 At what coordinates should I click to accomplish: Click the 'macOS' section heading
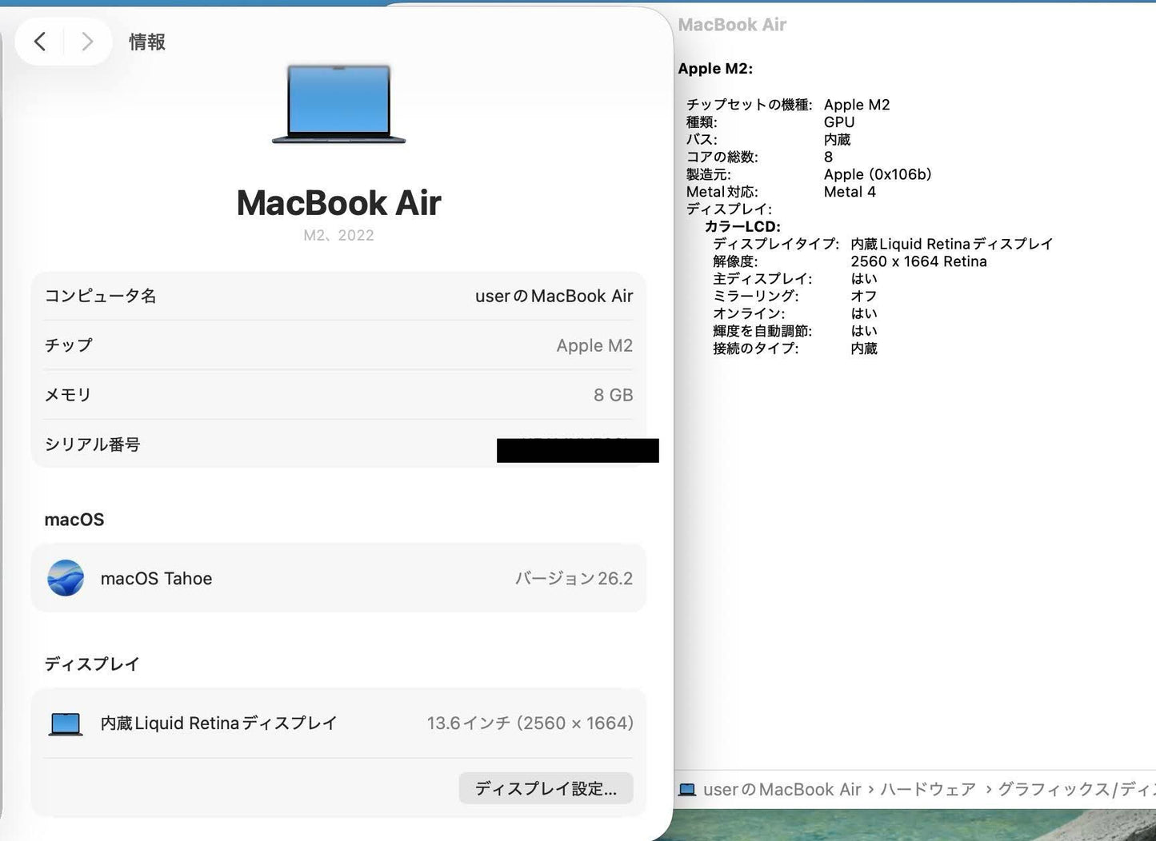(x=74, y=520)
